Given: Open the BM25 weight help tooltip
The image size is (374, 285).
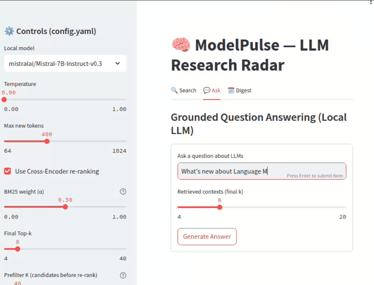Looking at the screenshot, I should tap(123, 192).
